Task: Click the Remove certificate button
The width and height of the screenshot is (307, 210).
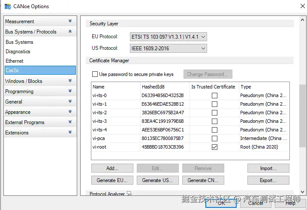Action: (x=203, y=168)
